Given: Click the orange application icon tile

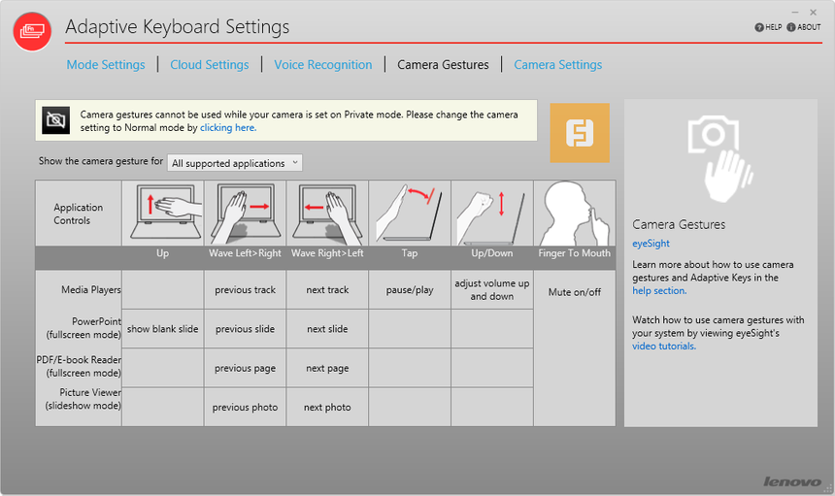Looking at the screenshot, I should tap(580, 133).
